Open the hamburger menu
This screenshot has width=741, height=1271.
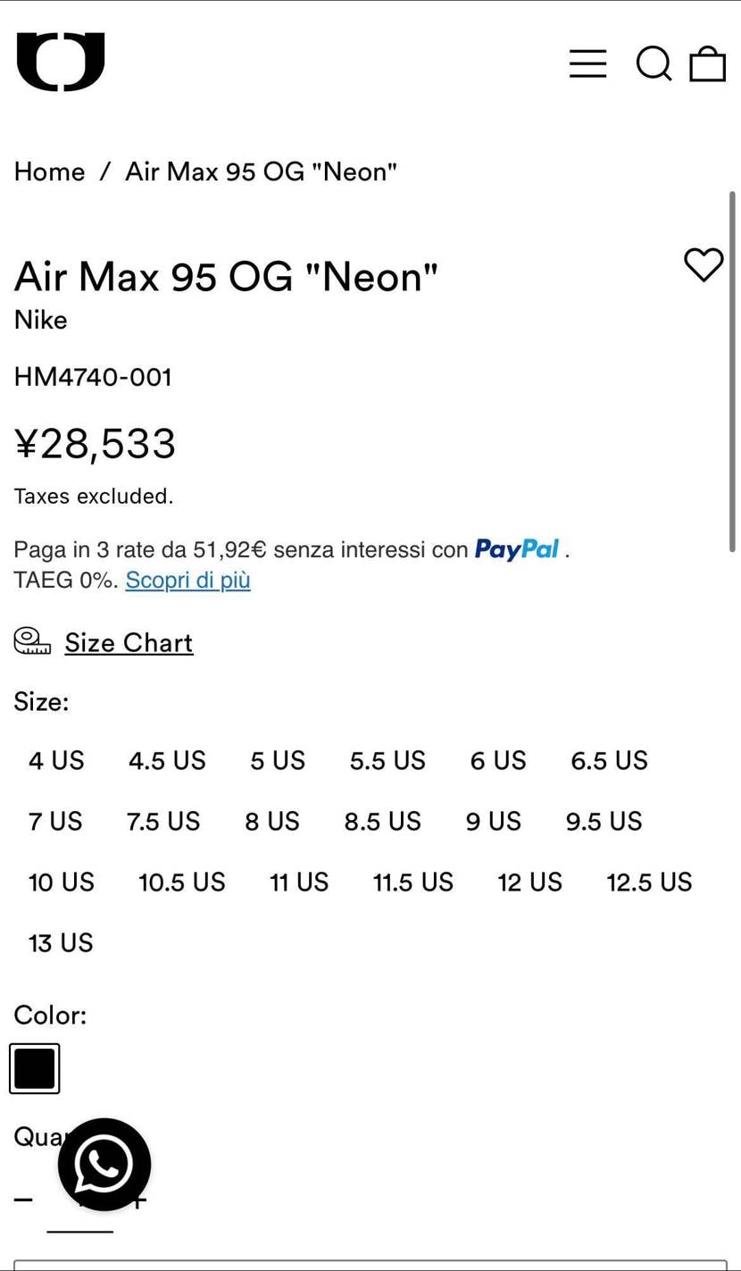tap(587, 63)
